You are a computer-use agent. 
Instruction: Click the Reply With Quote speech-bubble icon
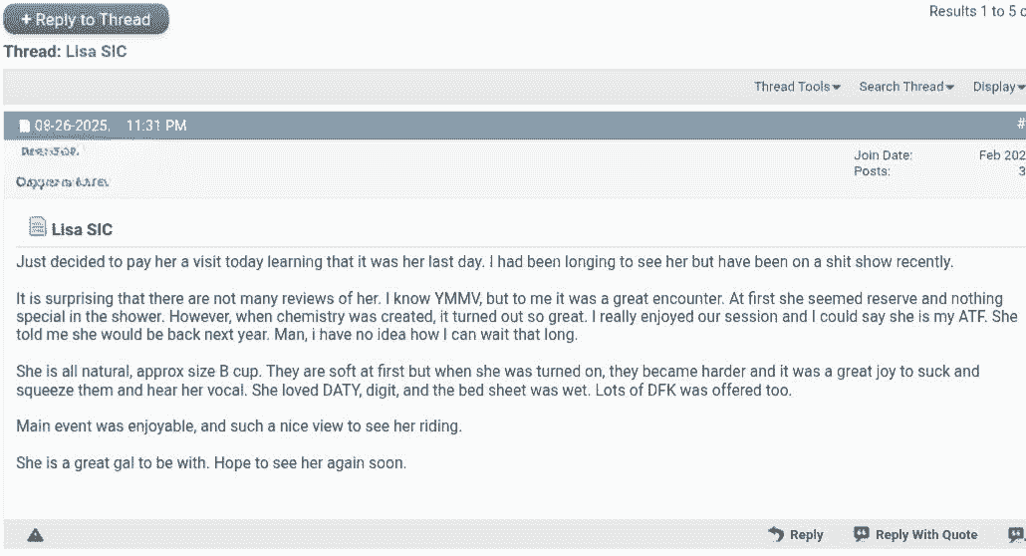pos(862,535)
